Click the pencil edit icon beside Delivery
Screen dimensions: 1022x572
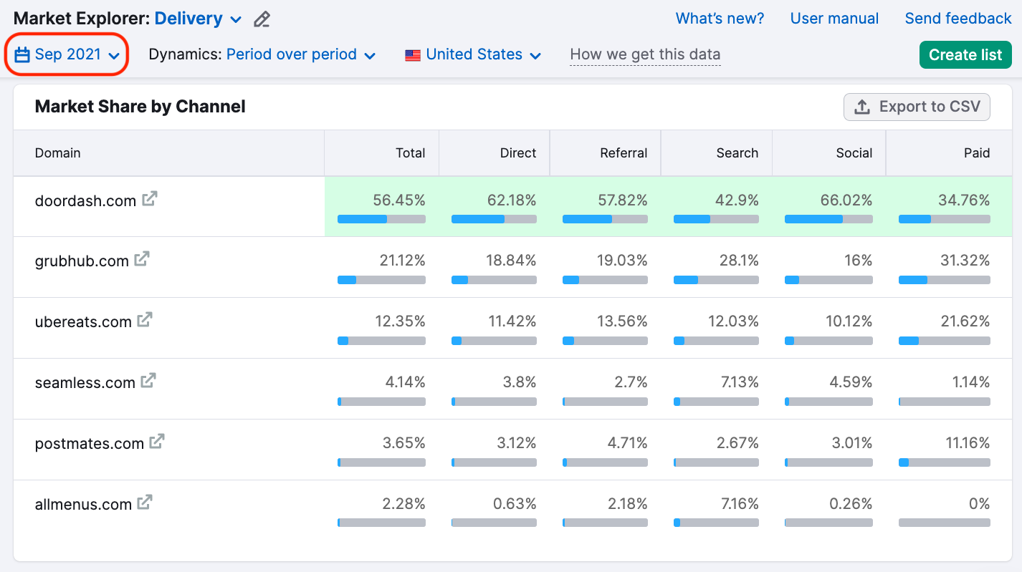tap(262, 19)
